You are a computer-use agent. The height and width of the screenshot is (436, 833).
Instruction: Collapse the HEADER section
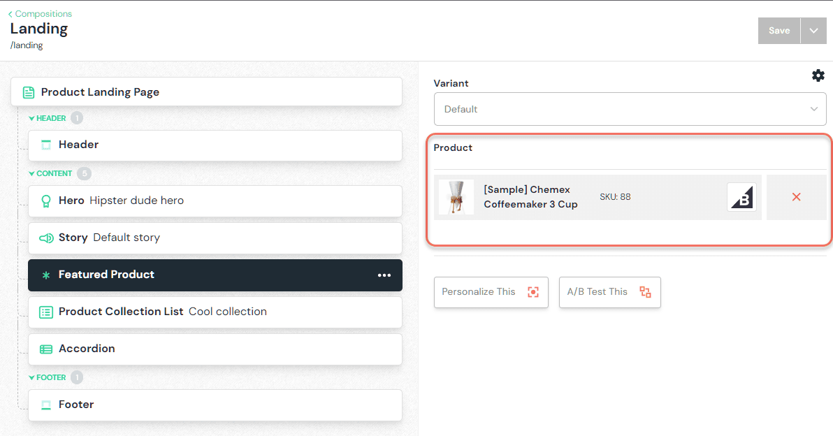point(31,118)
